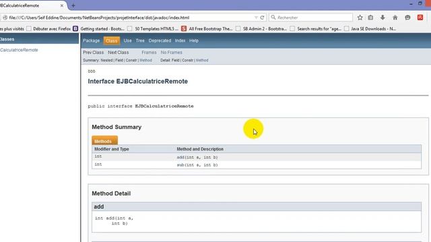The height and width of the screenshot is (242, 431).
Task: Open the Index navigation link
Action: (x=180, y=40)
